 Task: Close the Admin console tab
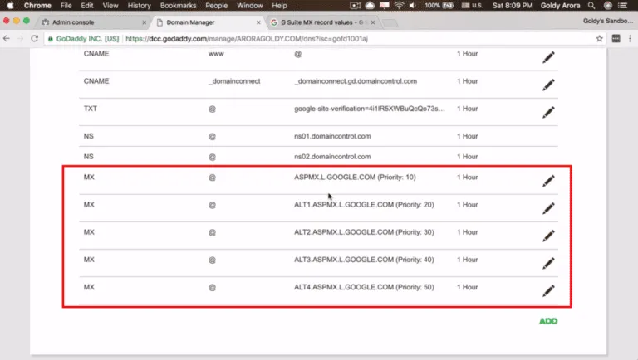pyautogui.click(x=144, y=22)
